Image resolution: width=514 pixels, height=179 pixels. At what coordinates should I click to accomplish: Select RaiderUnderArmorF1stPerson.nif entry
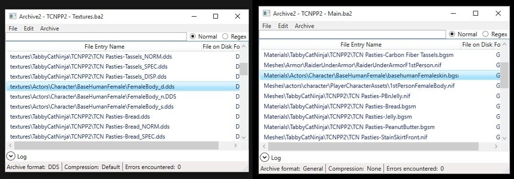(380, 65)
